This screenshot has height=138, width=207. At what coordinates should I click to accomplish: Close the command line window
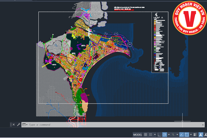click(13, 125)
